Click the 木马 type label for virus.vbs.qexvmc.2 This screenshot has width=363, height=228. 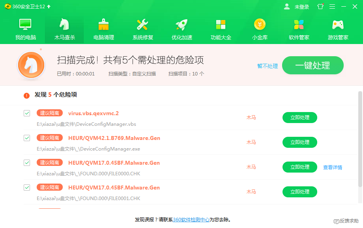point(251,118)
